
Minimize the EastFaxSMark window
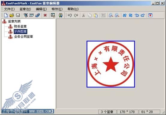pyautogui.click(x=153, y=3)
